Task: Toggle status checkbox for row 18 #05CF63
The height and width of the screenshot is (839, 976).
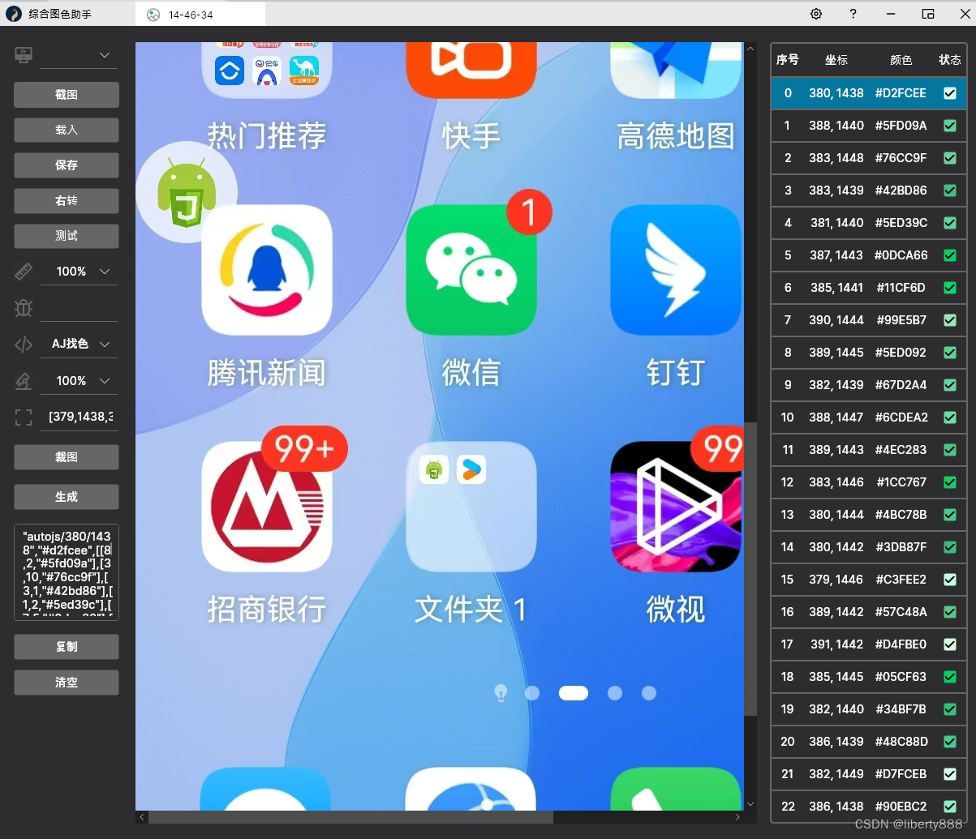Action: (x=950, y=677)
